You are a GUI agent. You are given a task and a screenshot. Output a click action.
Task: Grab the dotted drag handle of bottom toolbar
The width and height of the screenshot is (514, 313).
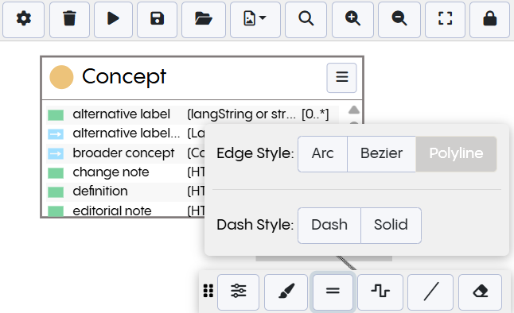[208, 291]
